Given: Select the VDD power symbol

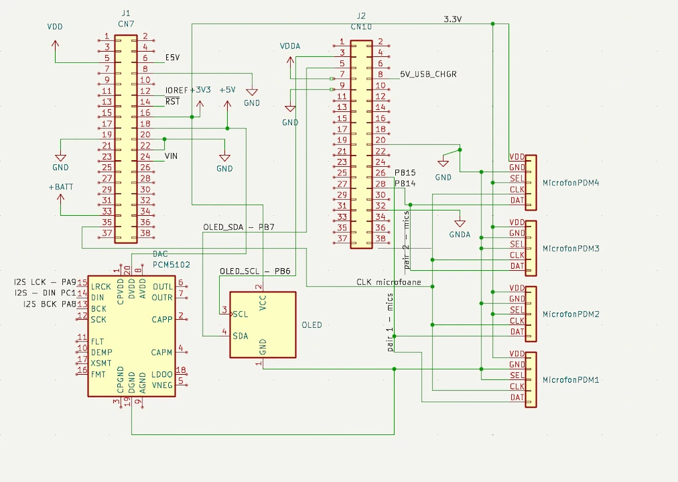Looking at the screenshot, I should (x=55, y=46).
